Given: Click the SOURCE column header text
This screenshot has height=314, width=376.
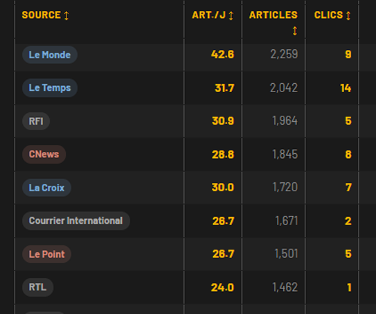Looking at the screenshot, I should 42,15.
